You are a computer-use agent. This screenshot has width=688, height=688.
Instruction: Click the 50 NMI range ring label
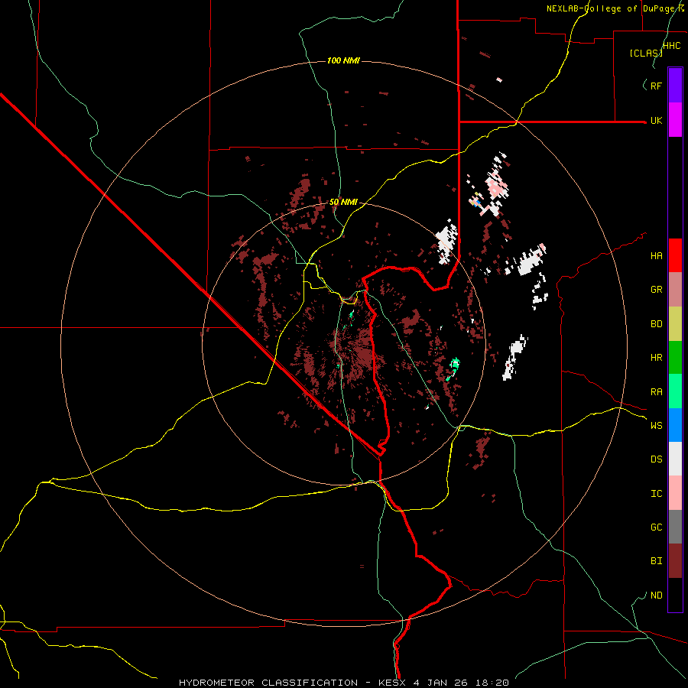click(x=343, y=203)
